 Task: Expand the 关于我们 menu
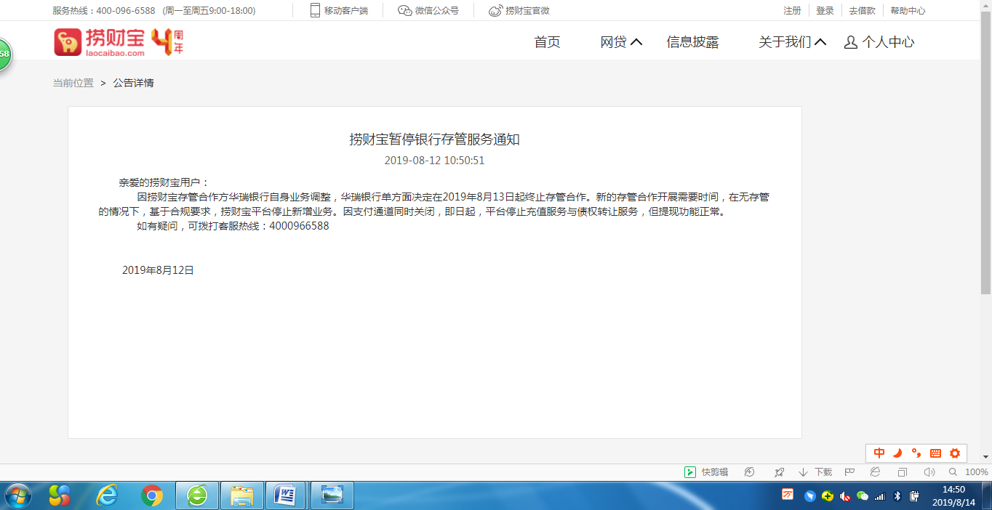[792, 42]
